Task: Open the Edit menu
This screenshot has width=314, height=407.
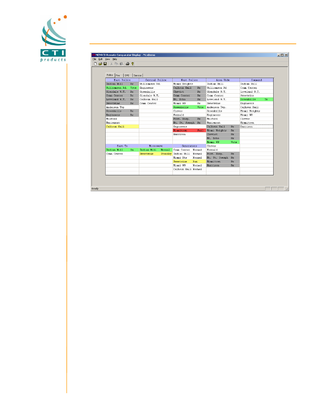Action: (x=100, y=59)
